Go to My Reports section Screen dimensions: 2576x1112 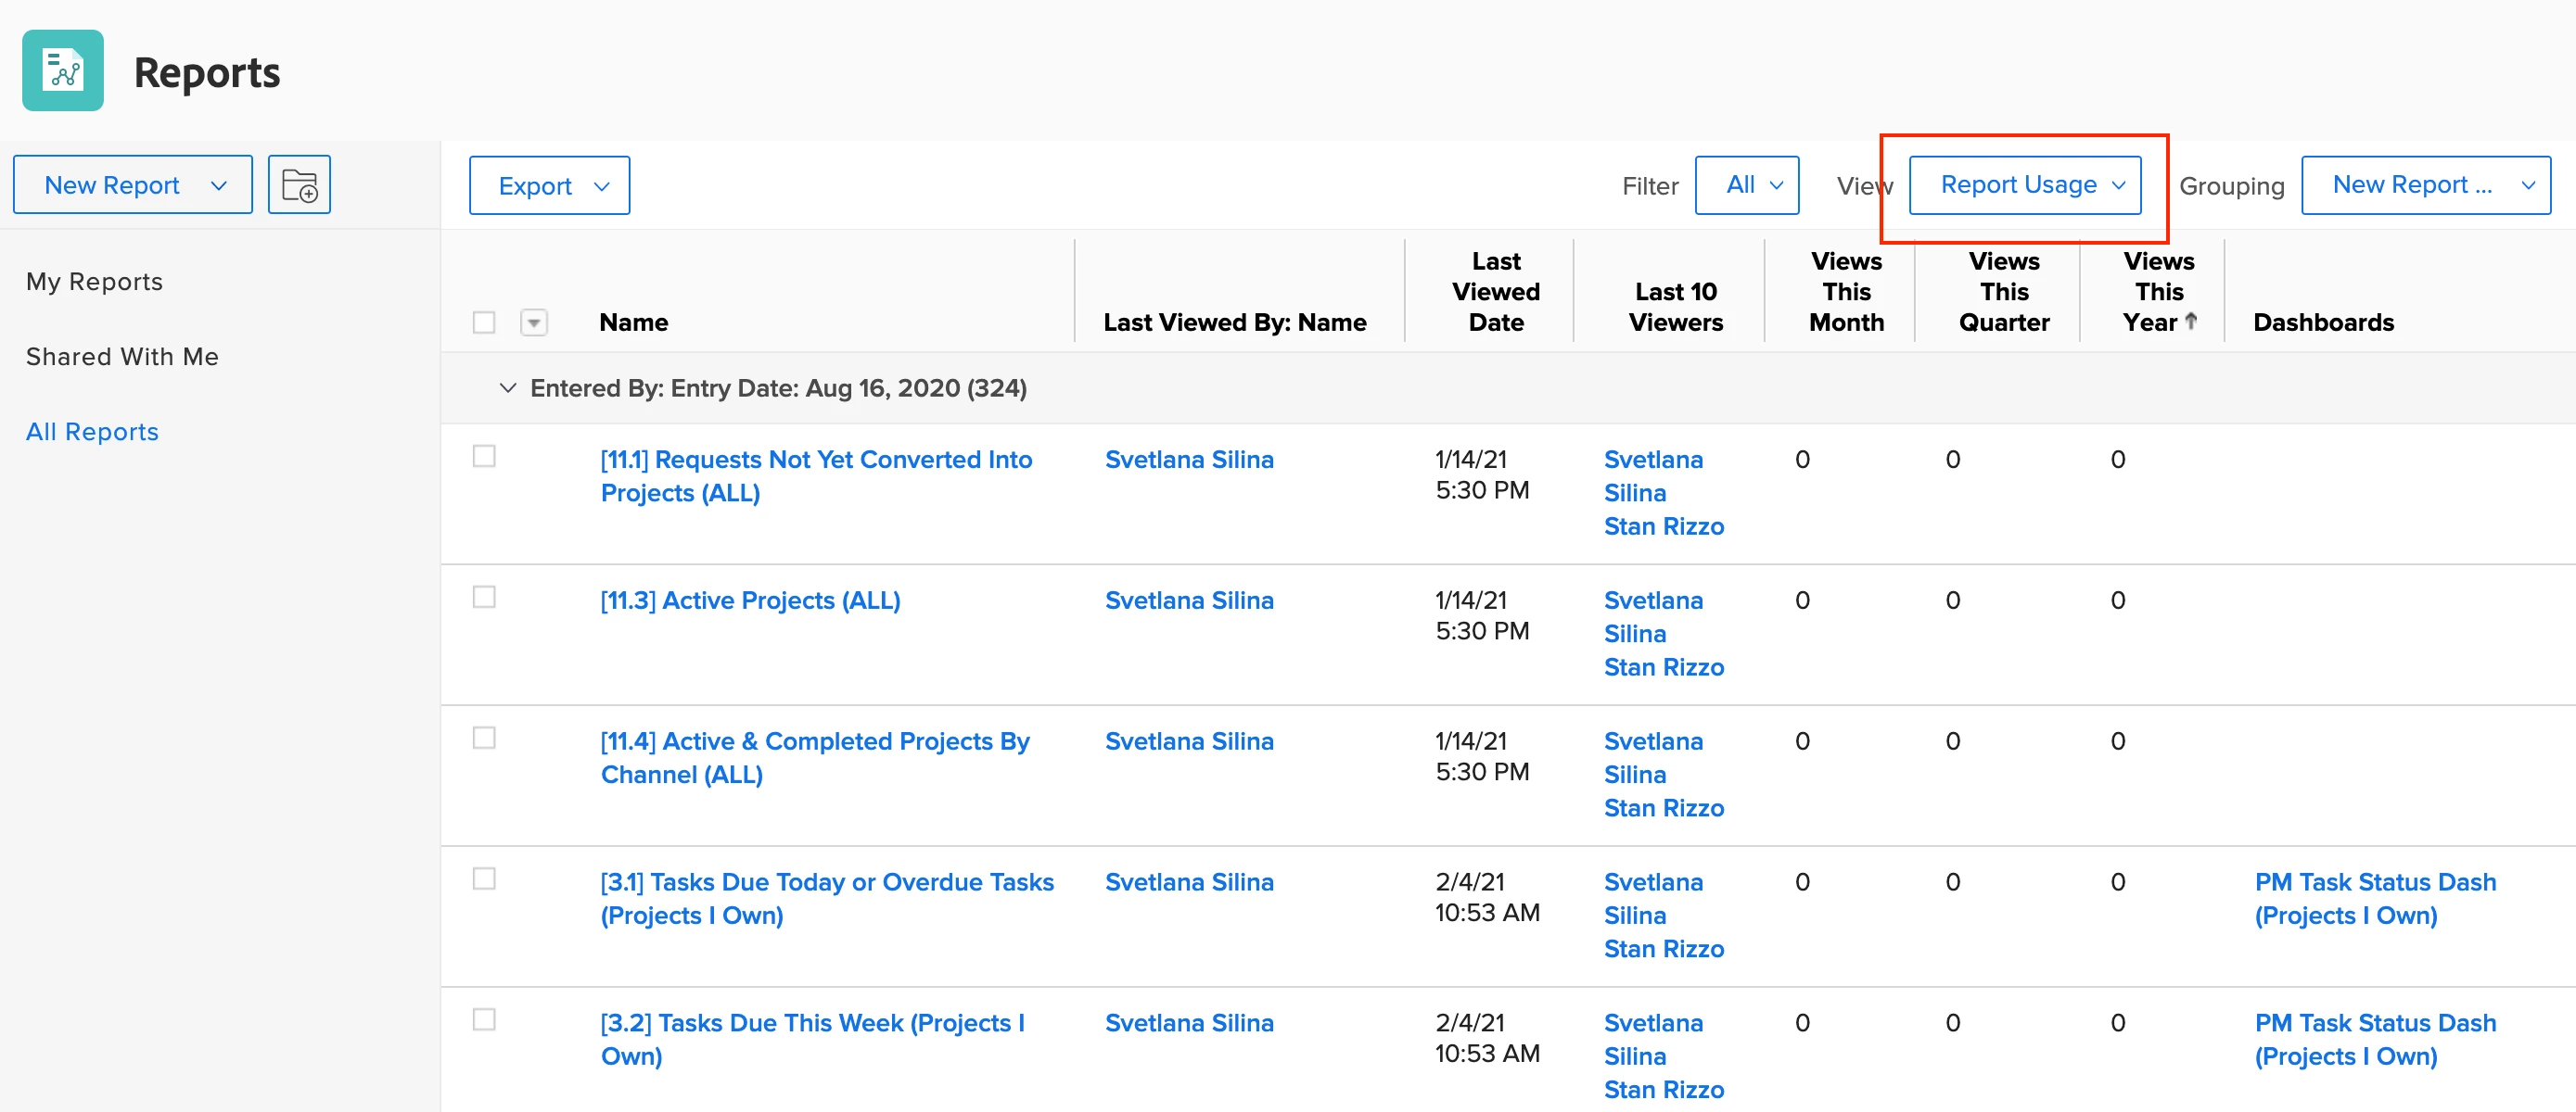(94, 282)
